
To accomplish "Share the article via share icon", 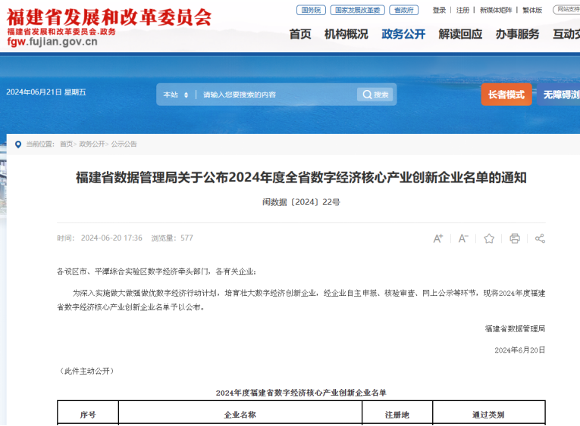I will 540,238.
